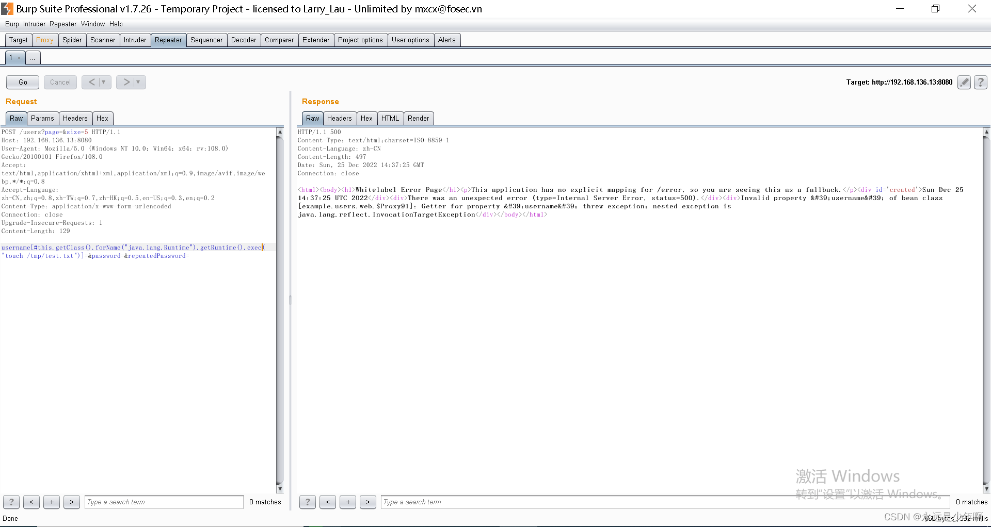This screenshot has height=527, width=991.
Task: Switch to the Sequencer tab
Action: point(206,40)
